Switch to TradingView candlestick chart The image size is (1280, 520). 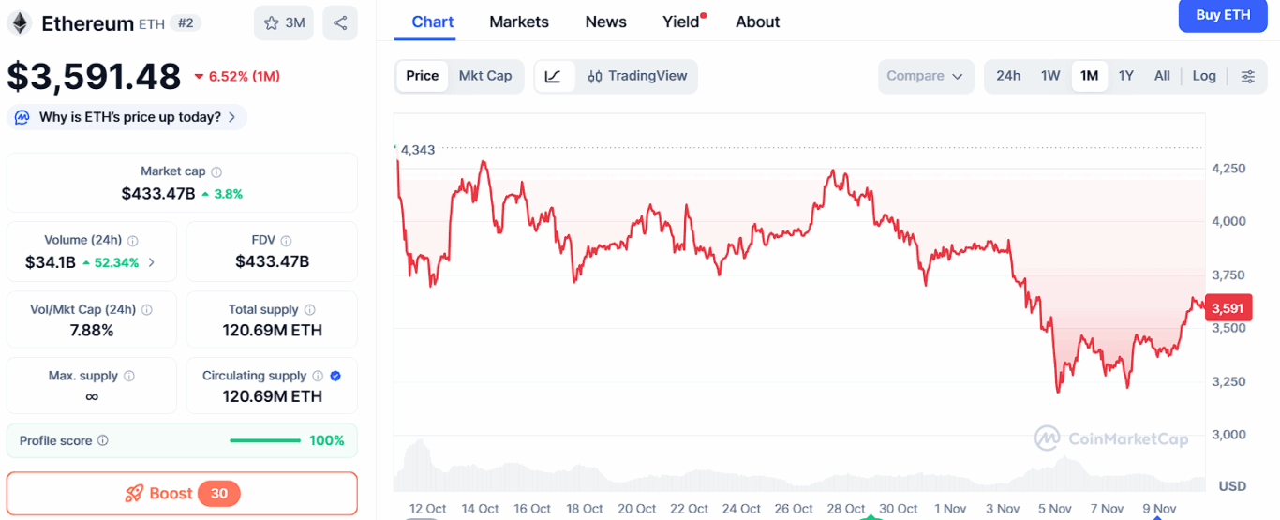[x=637, y=76]
